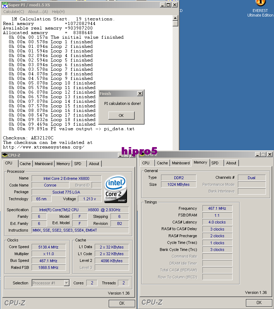Open the About...(A) menu in Super PI

(38, 12)
